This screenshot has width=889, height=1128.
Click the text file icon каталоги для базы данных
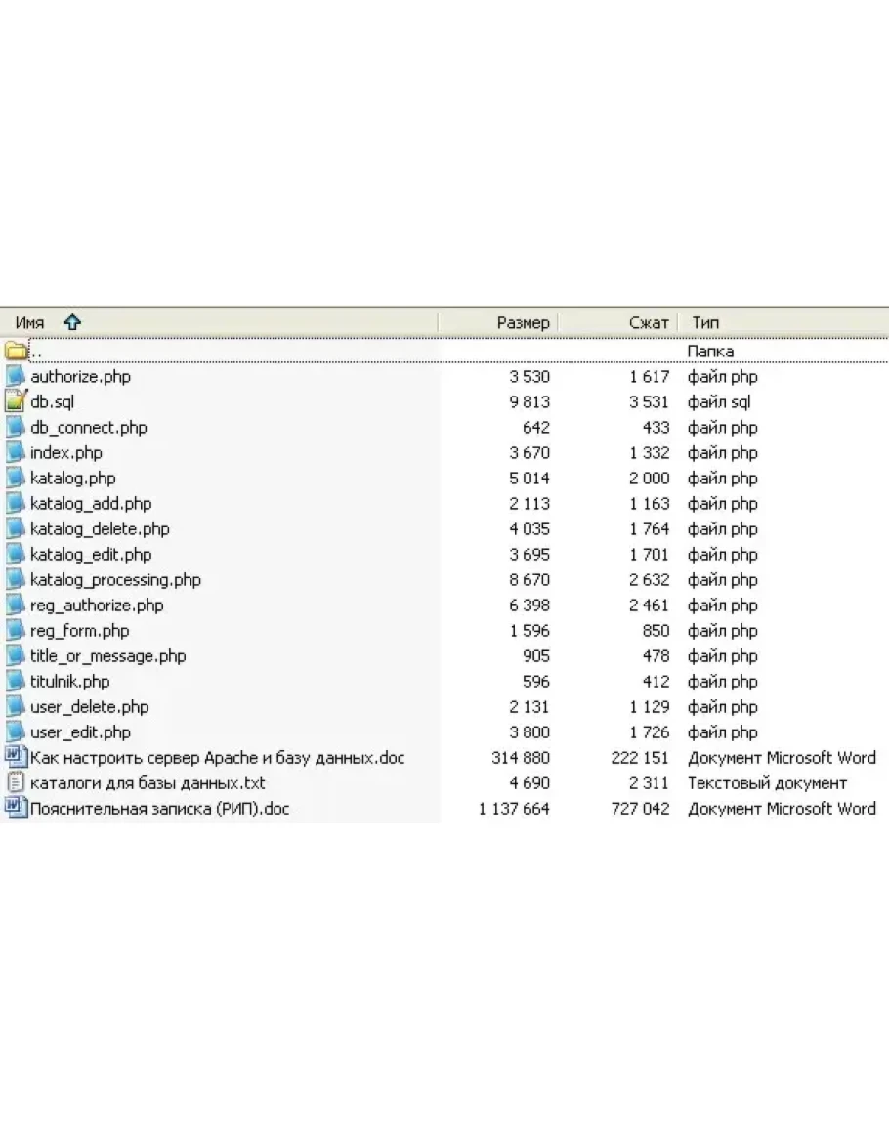16,782
